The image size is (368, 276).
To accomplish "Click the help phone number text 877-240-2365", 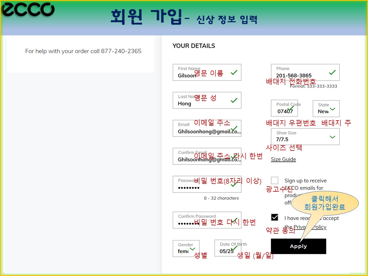I will [121, 51].
